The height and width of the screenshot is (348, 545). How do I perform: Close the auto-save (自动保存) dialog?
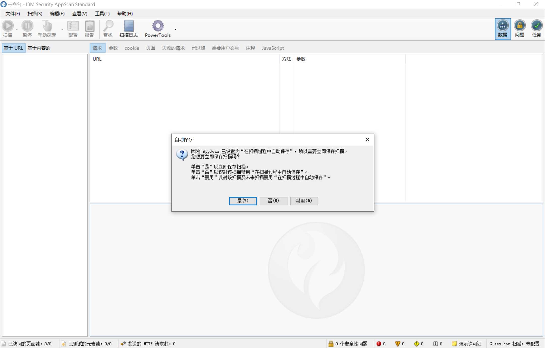pyautogui.click(x=367, y=139)
